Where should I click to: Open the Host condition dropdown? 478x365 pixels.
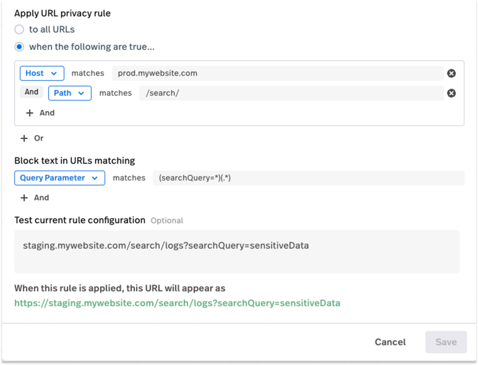pyautogui.click(x=42, y=73)
